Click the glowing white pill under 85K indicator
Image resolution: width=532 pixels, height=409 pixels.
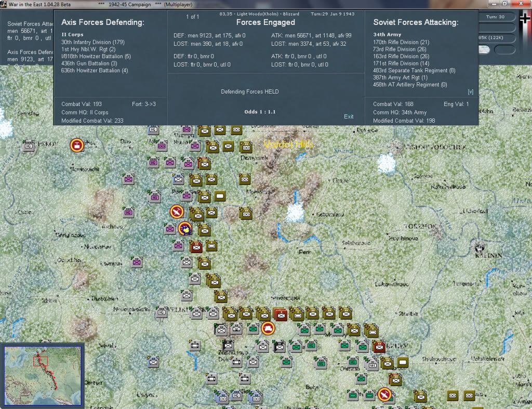click(484, 49)
